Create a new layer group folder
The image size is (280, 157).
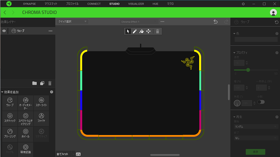coord(34,83)
